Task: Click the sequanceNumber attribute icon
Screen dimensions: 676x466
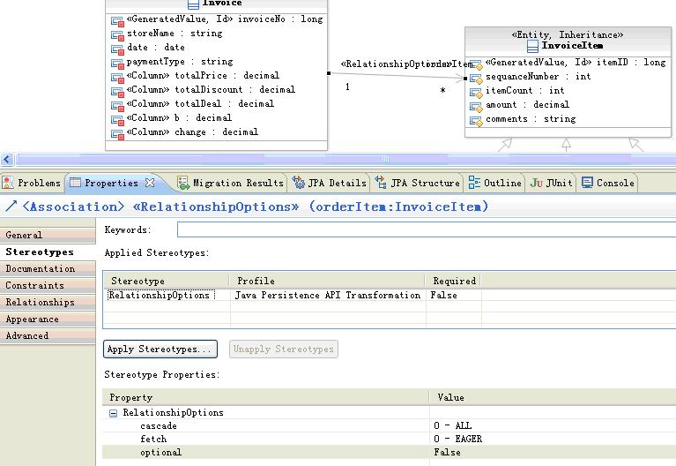Action: [476, 79]
